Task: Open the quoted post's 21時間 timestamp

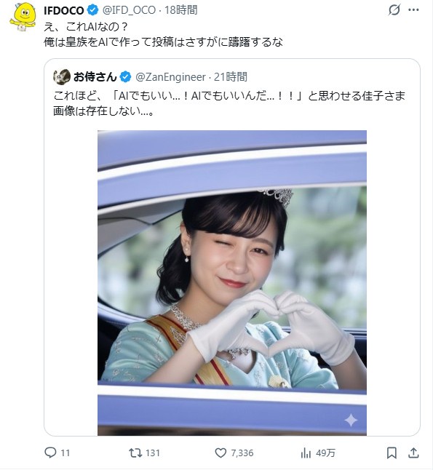Action: pyautogui.click(x=230, y=77)
